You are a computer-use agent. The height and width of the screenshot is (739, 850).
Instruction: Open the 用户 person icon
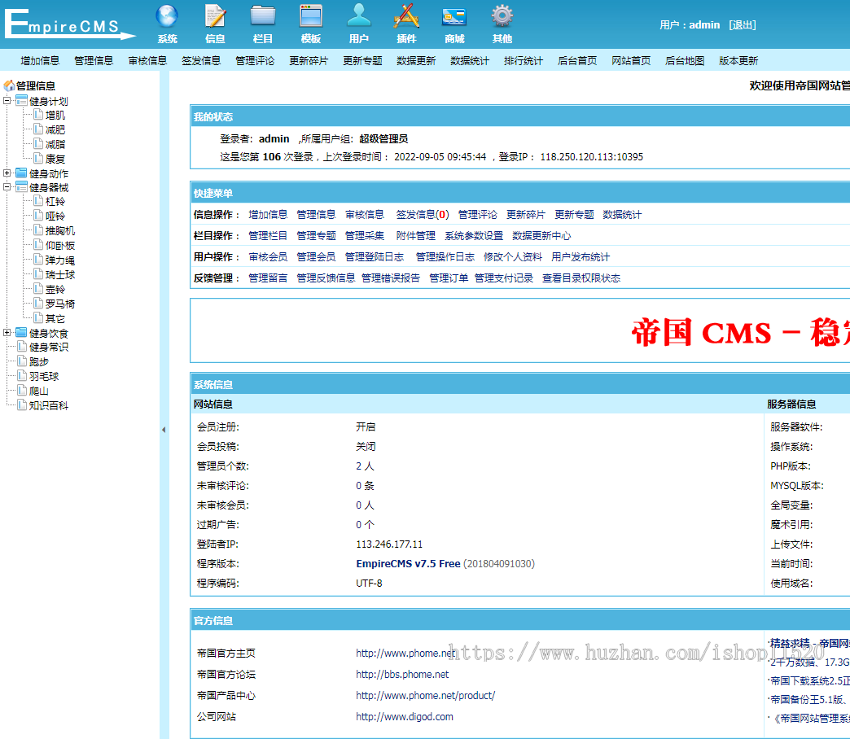coord(359,16)
